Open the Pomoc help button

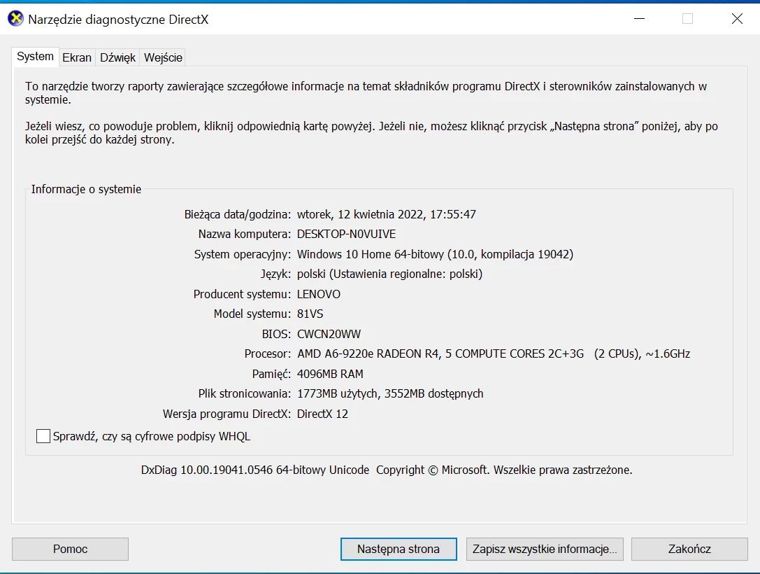[71, 549]
